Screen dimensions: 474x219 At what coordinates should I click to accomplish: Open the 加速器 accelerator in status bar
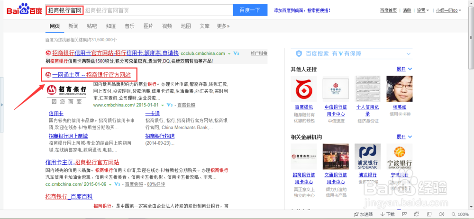[x=364, y=214]
